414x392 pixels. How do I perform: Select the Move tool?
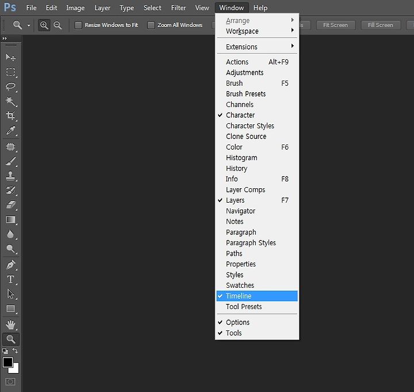pyautogui.click(x=10, y=57)
